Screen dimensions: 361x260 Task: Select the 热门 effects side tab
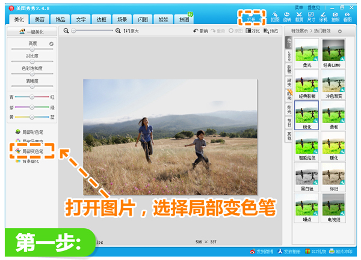289,43
